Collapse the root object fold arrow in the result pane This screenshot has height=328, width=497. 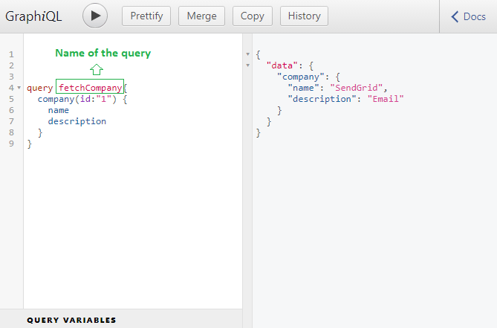pos(247,54)
